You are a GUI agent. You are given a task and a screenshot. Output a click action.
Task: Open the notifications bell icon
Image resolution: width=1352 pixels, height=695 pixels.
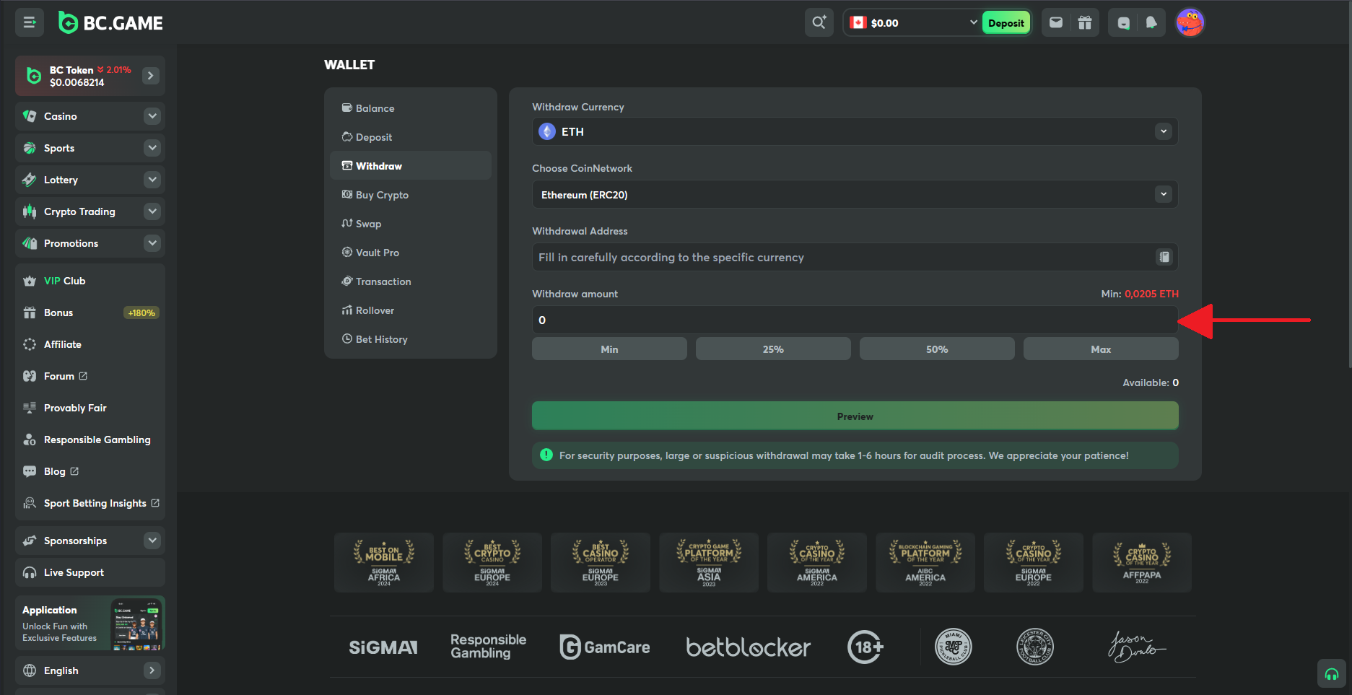pos(1151,22)
